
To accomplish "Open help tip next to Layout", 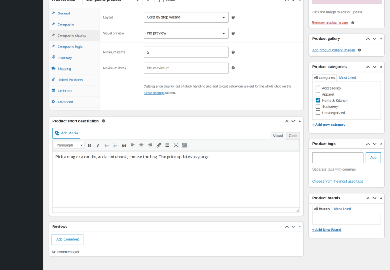I will pyautogui.click(x=233, y=17).
